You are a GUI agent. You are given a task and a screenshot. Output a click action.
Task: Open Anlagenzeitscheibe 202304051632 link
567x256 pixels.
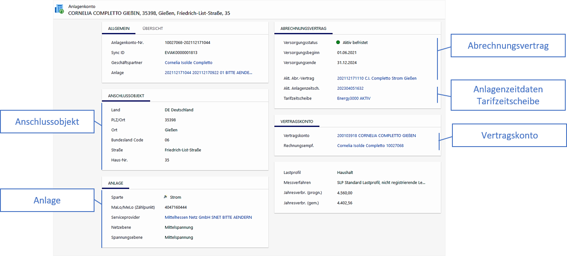click(x=350, y=88)
